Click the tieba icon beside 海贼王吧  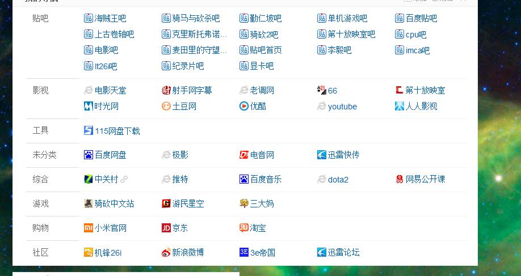[x=89, y=18]
